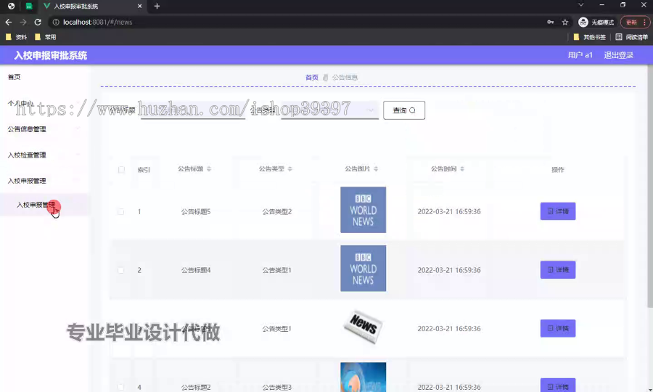
Task: Open 首页 in the sidebar
Action: [15, 77]
